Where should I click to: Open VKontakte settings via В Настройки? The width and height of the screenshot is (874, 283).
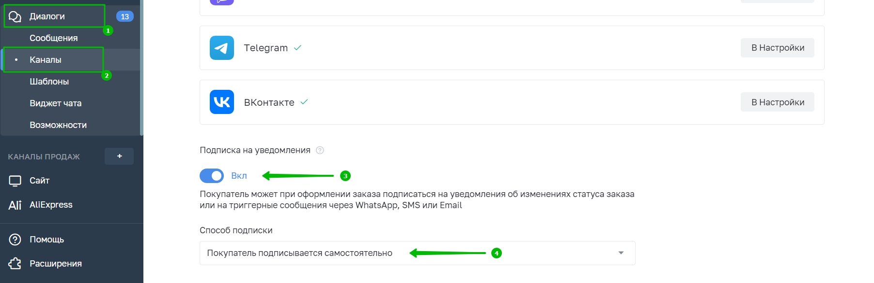tap(777, 102)
